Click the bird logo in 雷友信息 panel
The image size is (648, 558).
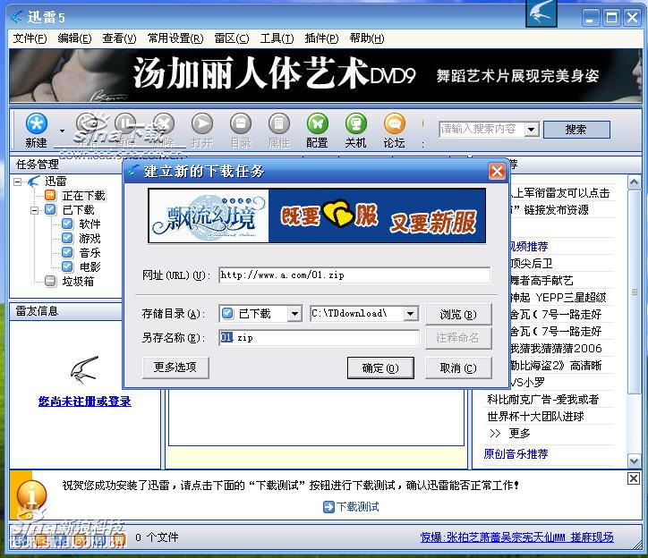[x=85, y=368]
